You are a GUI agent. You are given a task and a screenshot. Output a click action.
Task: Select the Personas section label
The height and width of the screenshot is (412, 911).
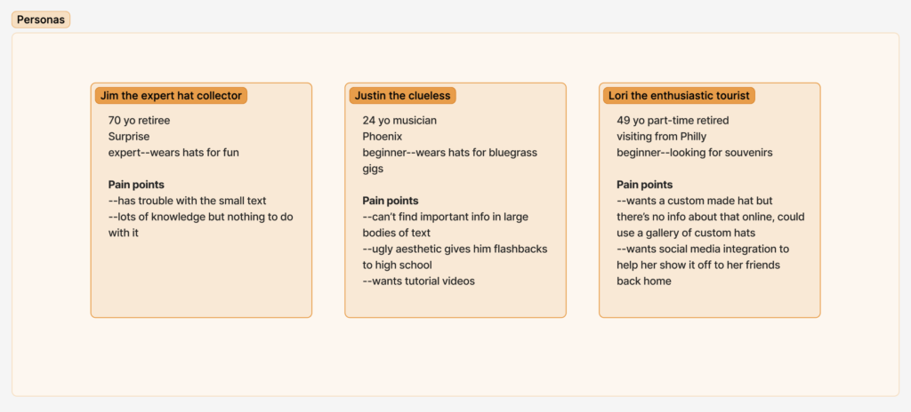[x=42, y=20]
